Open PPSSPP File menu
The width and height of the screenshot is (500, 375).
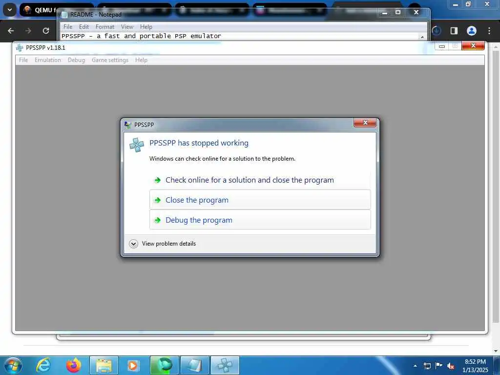tap(23, 60)
